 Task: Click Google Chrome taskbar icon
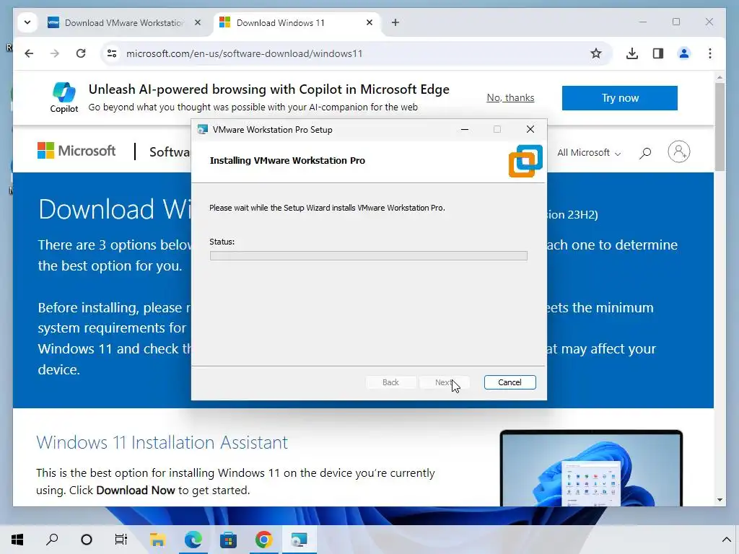(263, 540)
